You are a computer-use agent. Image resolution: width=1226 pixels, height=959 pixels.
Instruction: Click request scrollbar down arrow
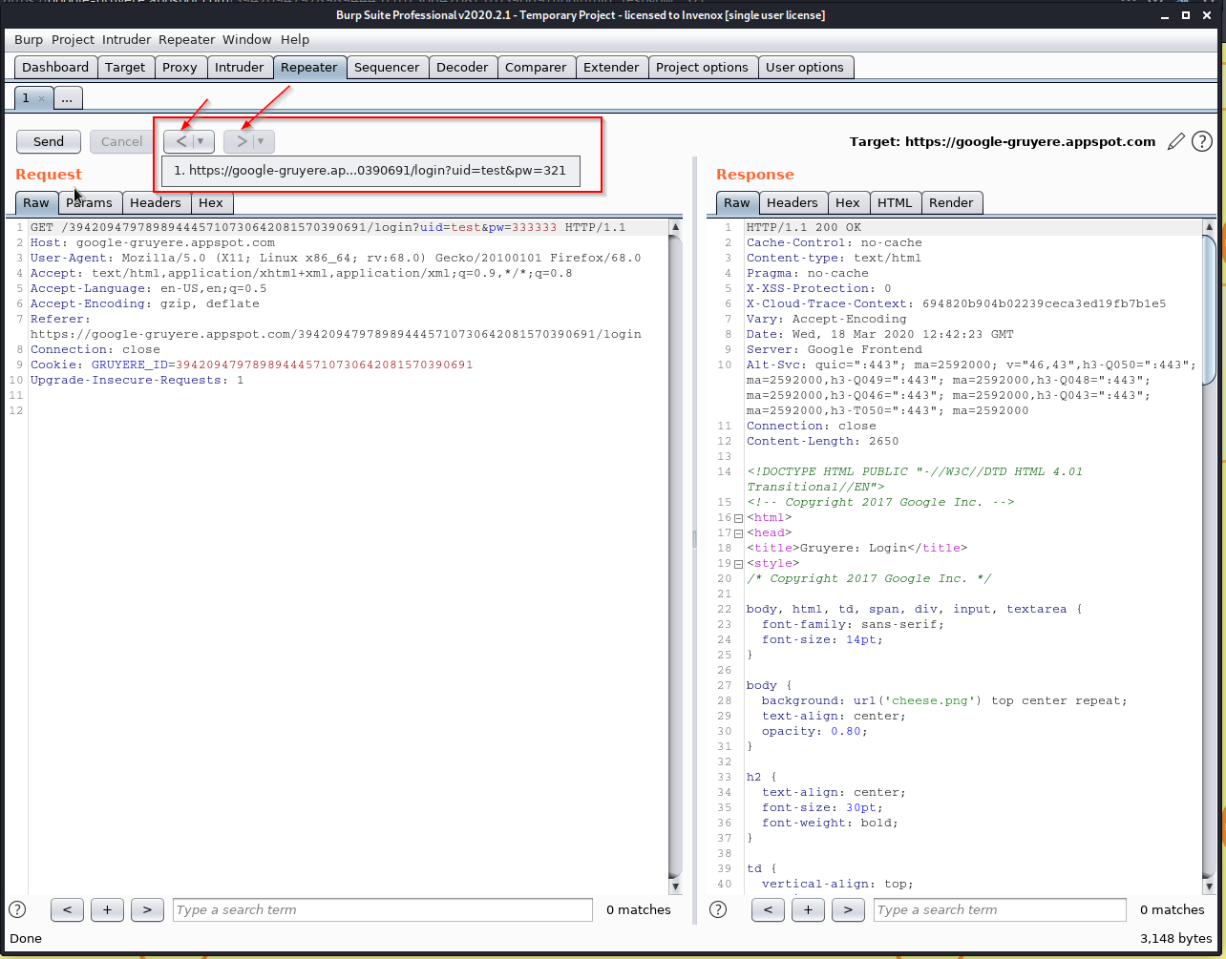[675, 886]
